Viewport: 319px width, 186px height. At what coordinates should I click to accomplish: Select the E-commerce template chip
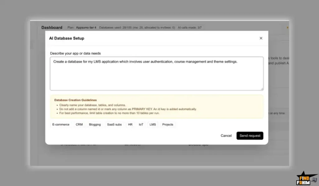click(x=61, y=124)
